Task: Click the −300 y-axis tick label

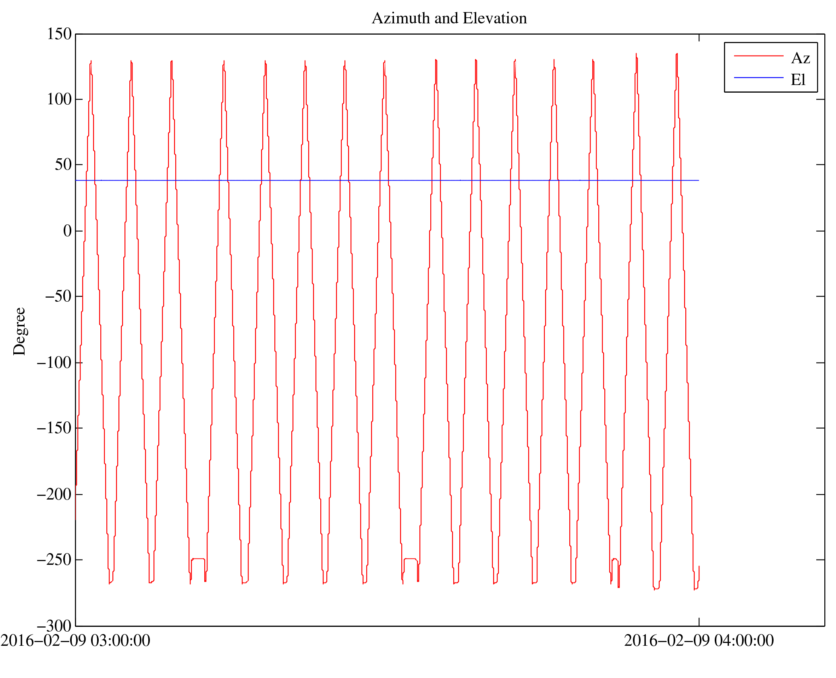Action: pyautogui.click(x=54, y=626)
